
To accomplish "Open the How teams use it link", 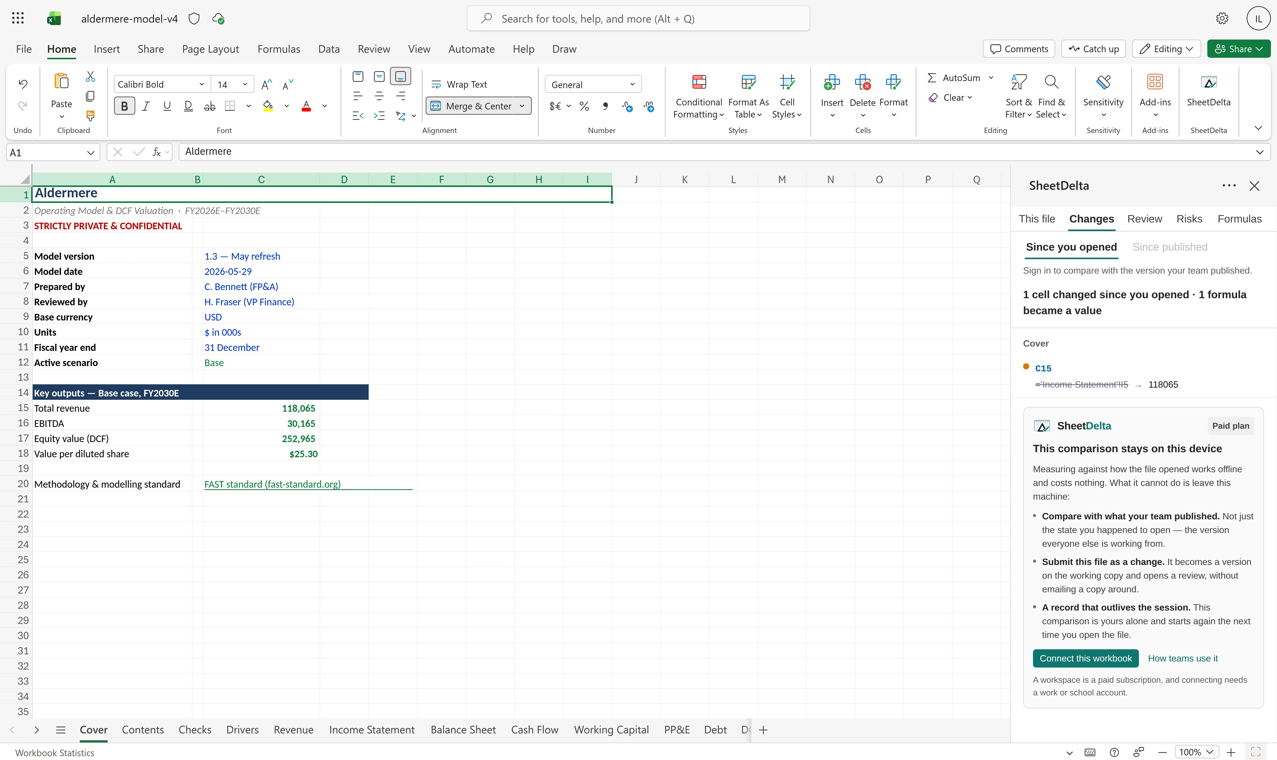I will pyautogui.click(x=1182, y=659).
